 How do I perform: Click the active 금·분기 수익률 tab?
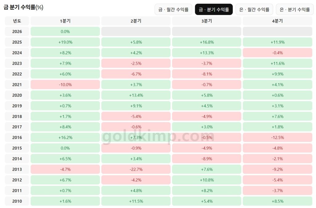(x=214, y=9)
